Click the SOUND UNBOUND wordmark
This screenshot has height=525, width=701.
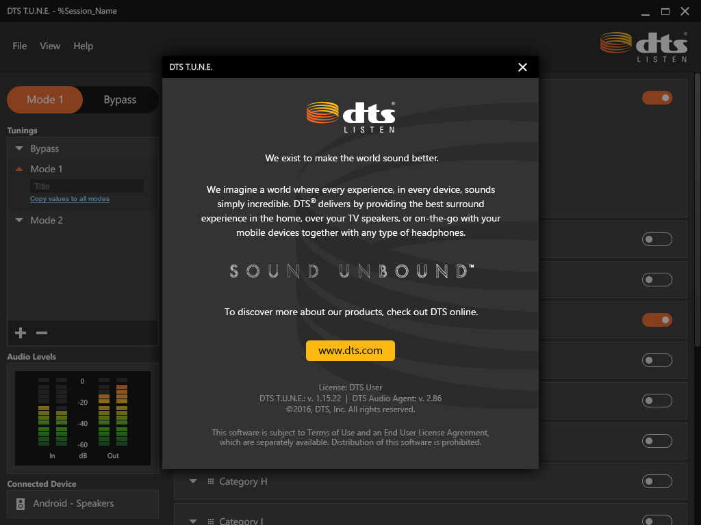352,271
